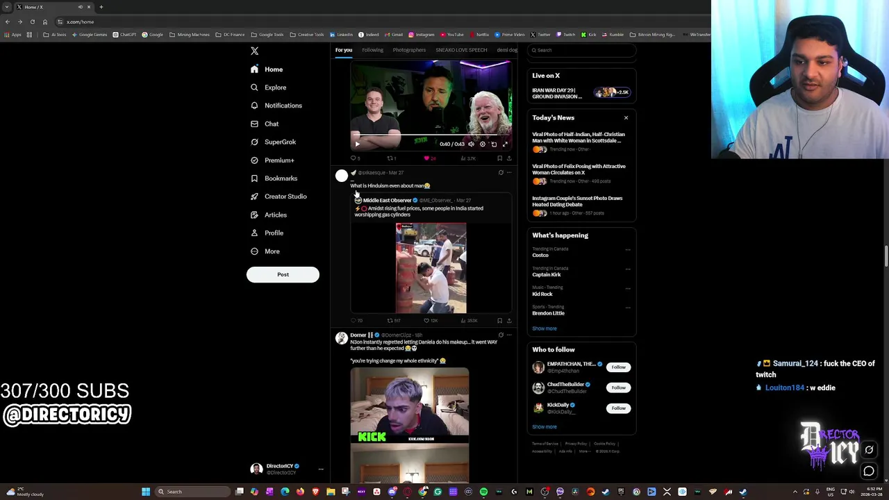Open Creator Studio from the sidebar
Viewport: 889px width, 500px height.
278,197
